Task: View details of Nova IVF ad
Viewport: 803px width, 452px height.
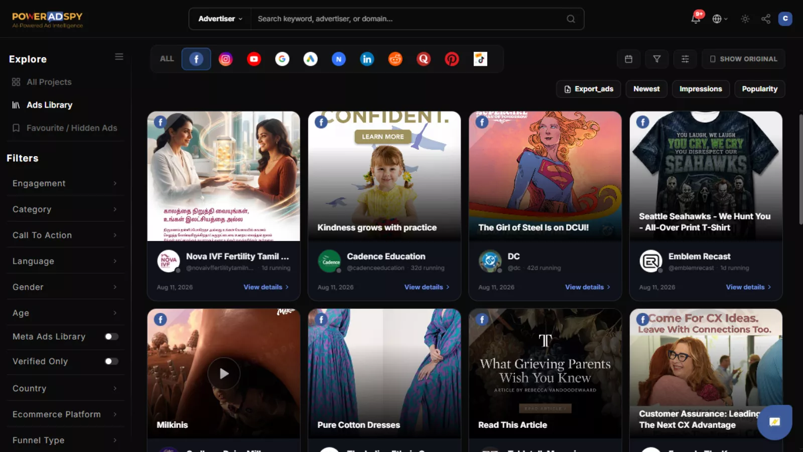Action: pyautogui.click(x=266, y=287)
